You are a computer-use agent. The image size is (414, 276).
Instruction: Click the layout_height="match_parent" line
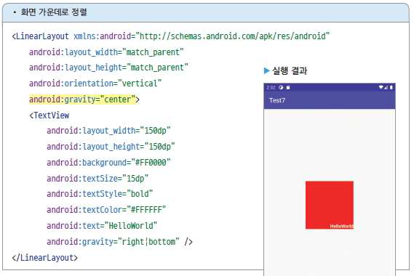[x=108, y=68]
